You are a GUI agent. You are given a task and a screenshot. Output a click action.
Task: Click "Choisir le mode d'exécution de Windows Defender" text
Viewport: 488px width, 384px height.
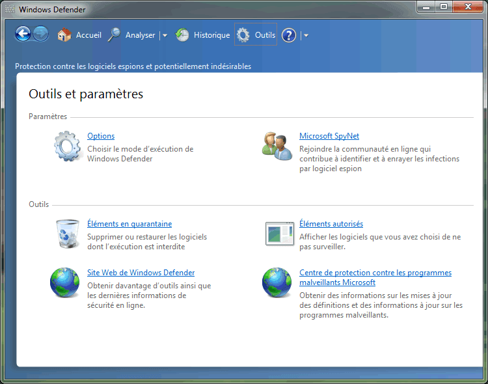tap(141, 154)
